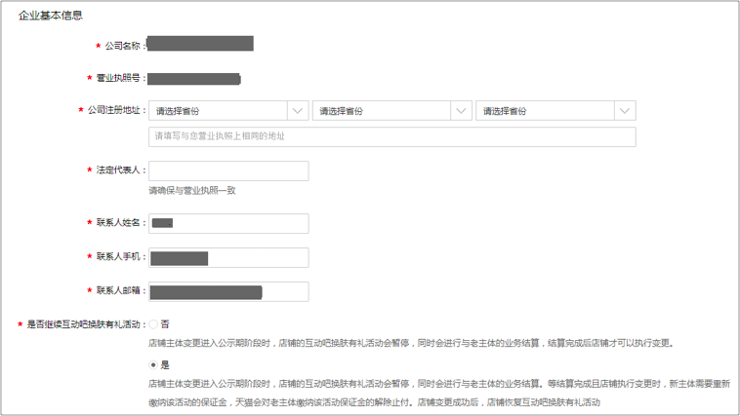Image resolution: width=740 pixels, height=416 pixels.
Task: Click the 是否继续互动吧换肤有礼活动 label
Action: [x=85, y=324]
